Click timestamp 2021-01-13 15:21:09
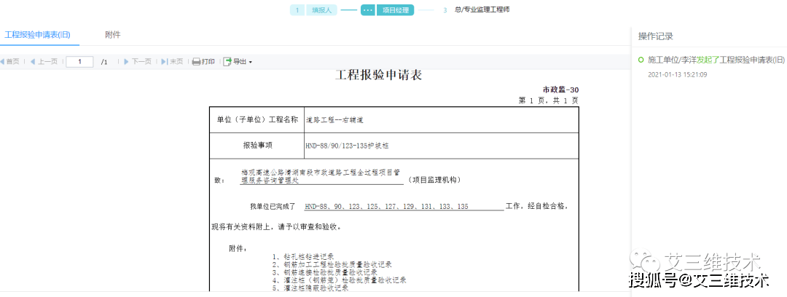The image size is (787, 297). (x=678, y=75)
